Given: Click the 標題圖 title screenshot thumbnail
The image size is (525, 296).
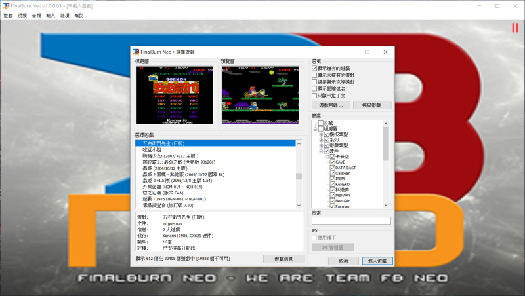Looking at the screenshot, I should coord(175,95).
